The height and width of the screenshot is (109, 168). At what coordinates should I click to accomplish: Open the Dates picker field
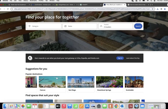(80, 26)
